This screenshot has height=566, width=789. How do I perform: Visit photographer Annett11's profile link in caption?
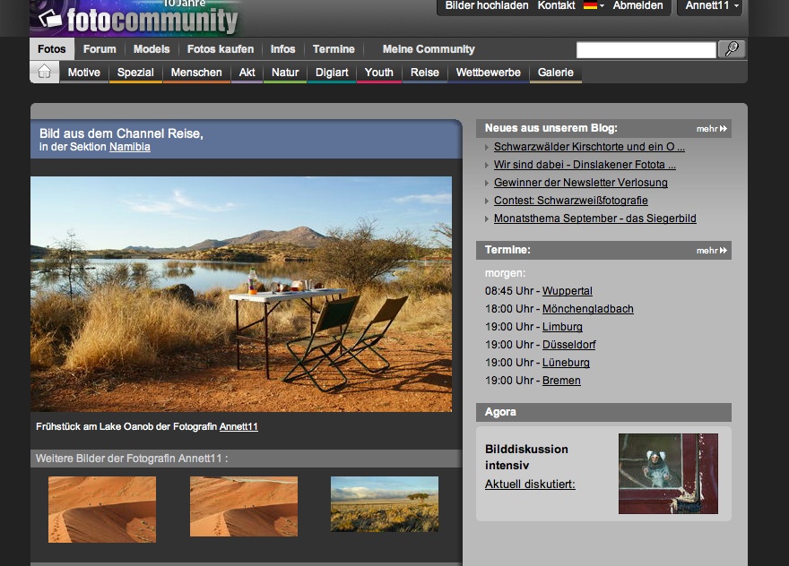coord(238,427)
